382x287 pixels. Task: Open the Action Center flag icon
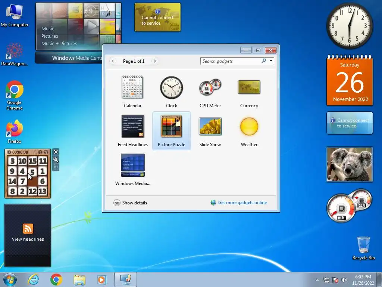point(335,280)
